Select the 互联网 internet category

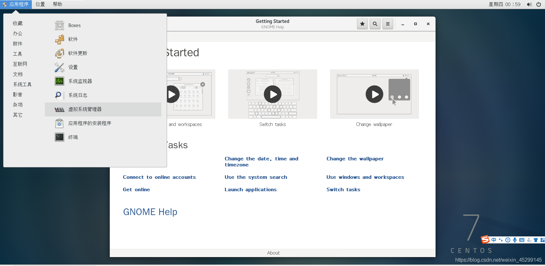tap(20, 64)
